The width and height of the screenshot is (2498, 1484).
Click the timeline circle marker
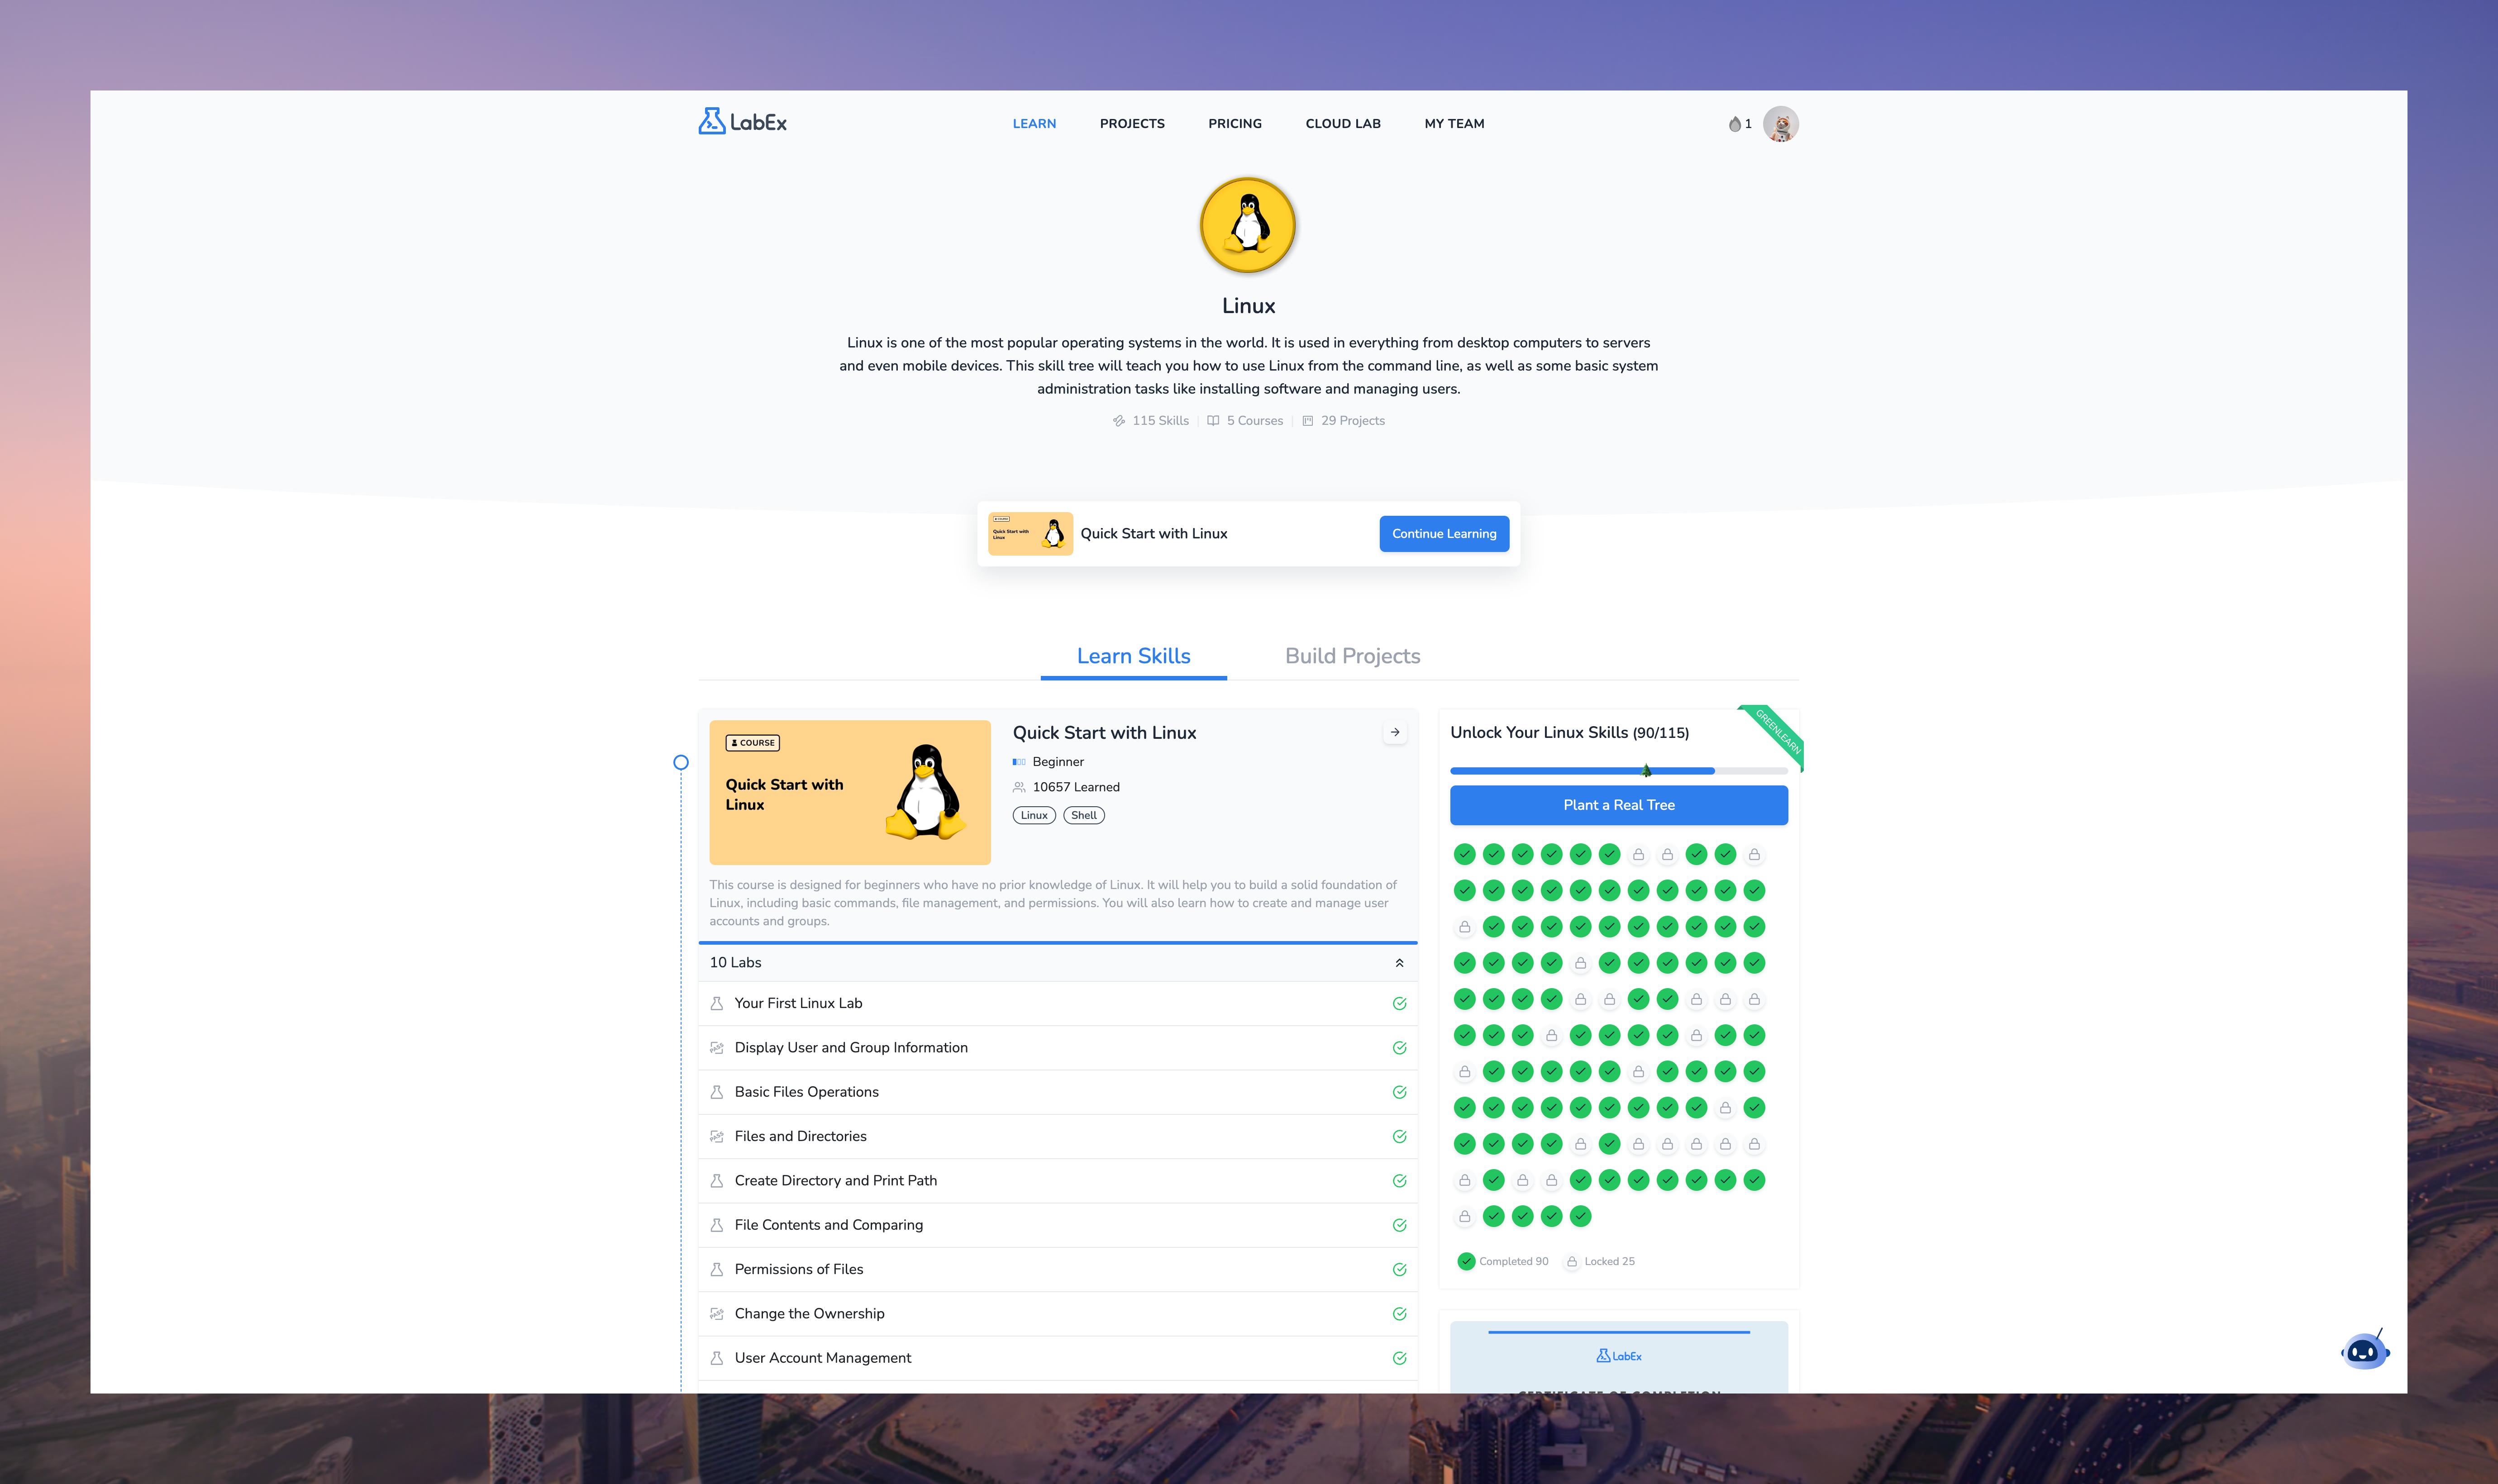681,763
